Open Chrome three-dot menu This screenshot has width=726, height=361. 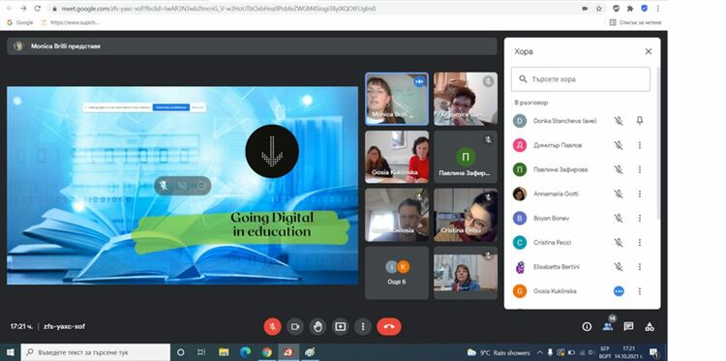tap(657, 9)
